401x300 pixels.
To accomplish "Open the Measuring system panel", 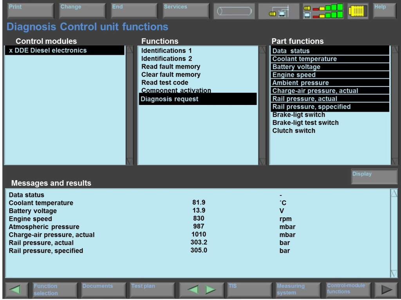I will (298, 289).
